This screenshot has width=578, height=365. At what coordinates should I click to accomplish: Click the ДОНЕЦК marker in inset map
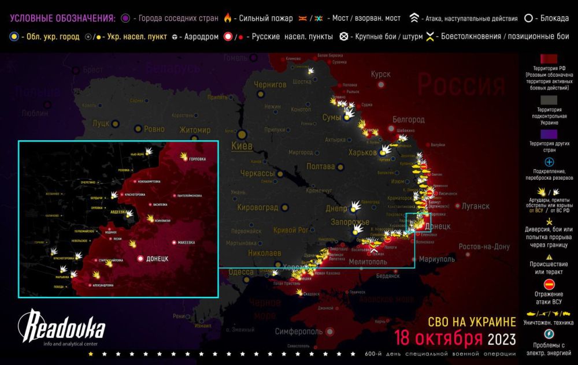(140, 259)
